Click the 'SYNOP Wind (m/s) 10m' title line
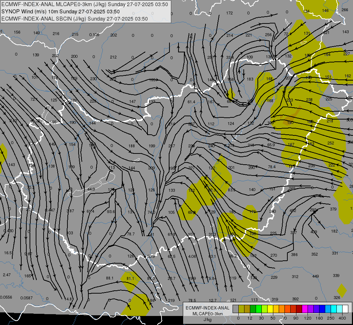 tap(60, 12)
